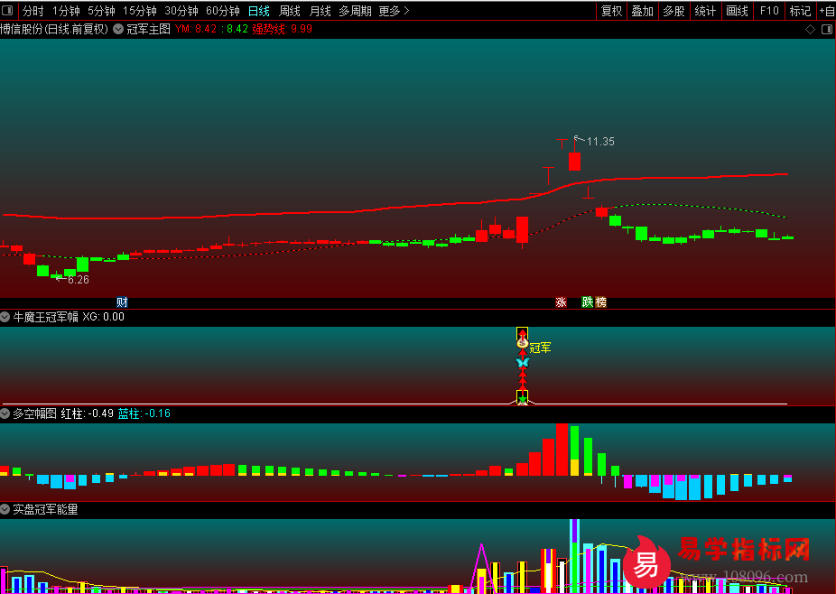Click the butterfly signal icon in 牛魔王 panel
836x594 pixels.
point(523,363)
